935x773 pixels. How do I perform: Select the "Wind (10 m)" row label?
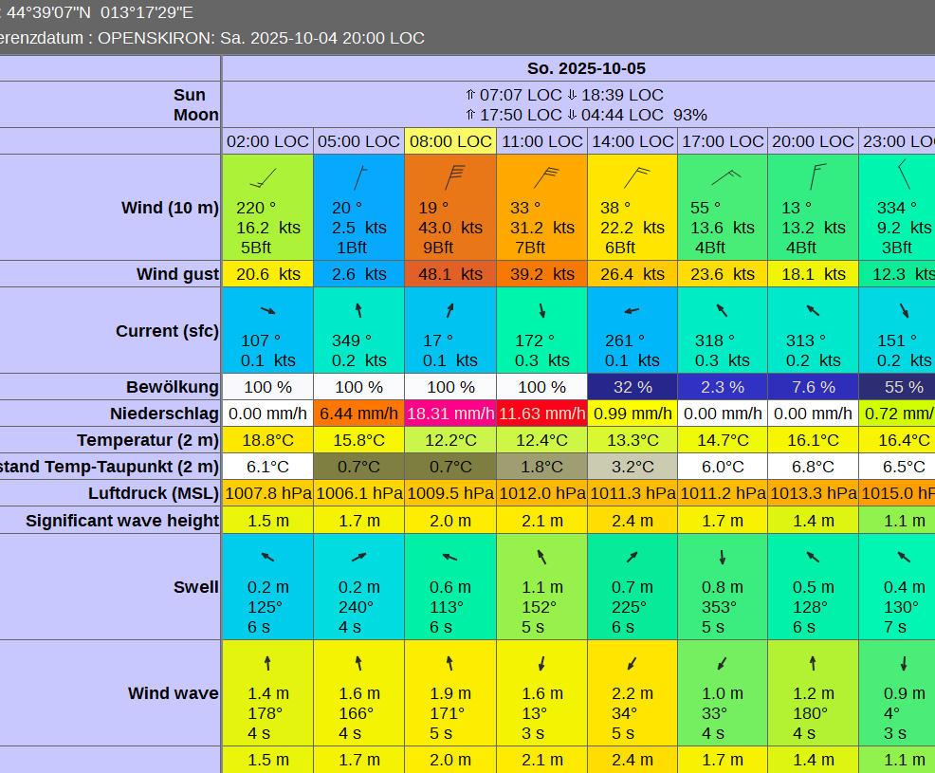170,208
